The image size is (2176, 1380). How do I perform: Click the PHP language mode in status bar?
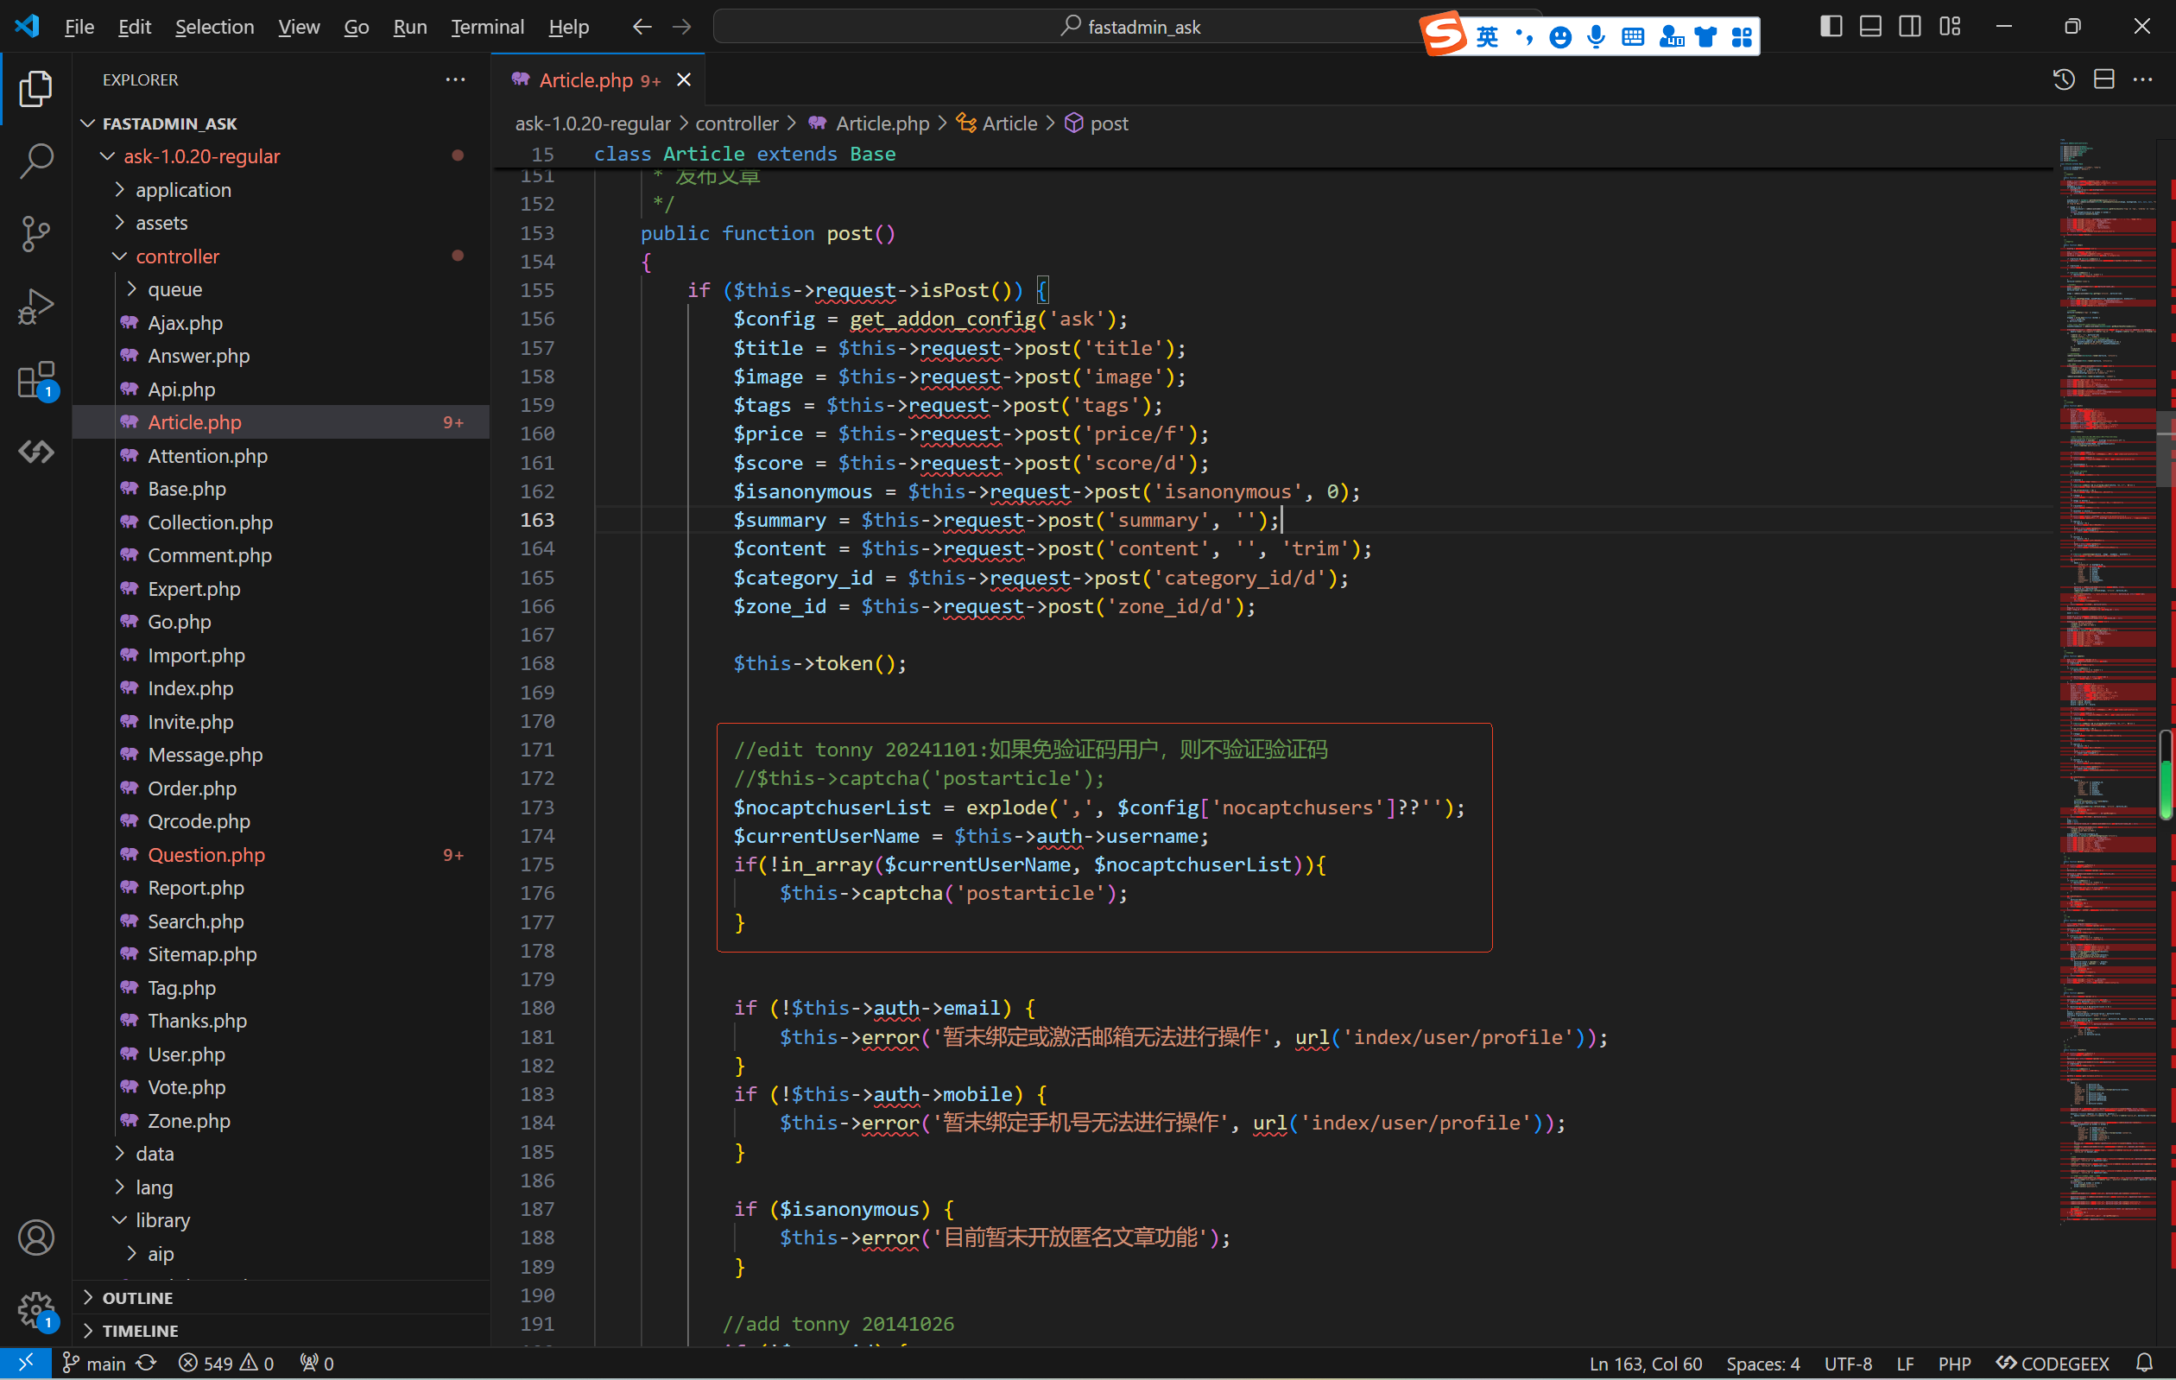coord(1954,1363)
